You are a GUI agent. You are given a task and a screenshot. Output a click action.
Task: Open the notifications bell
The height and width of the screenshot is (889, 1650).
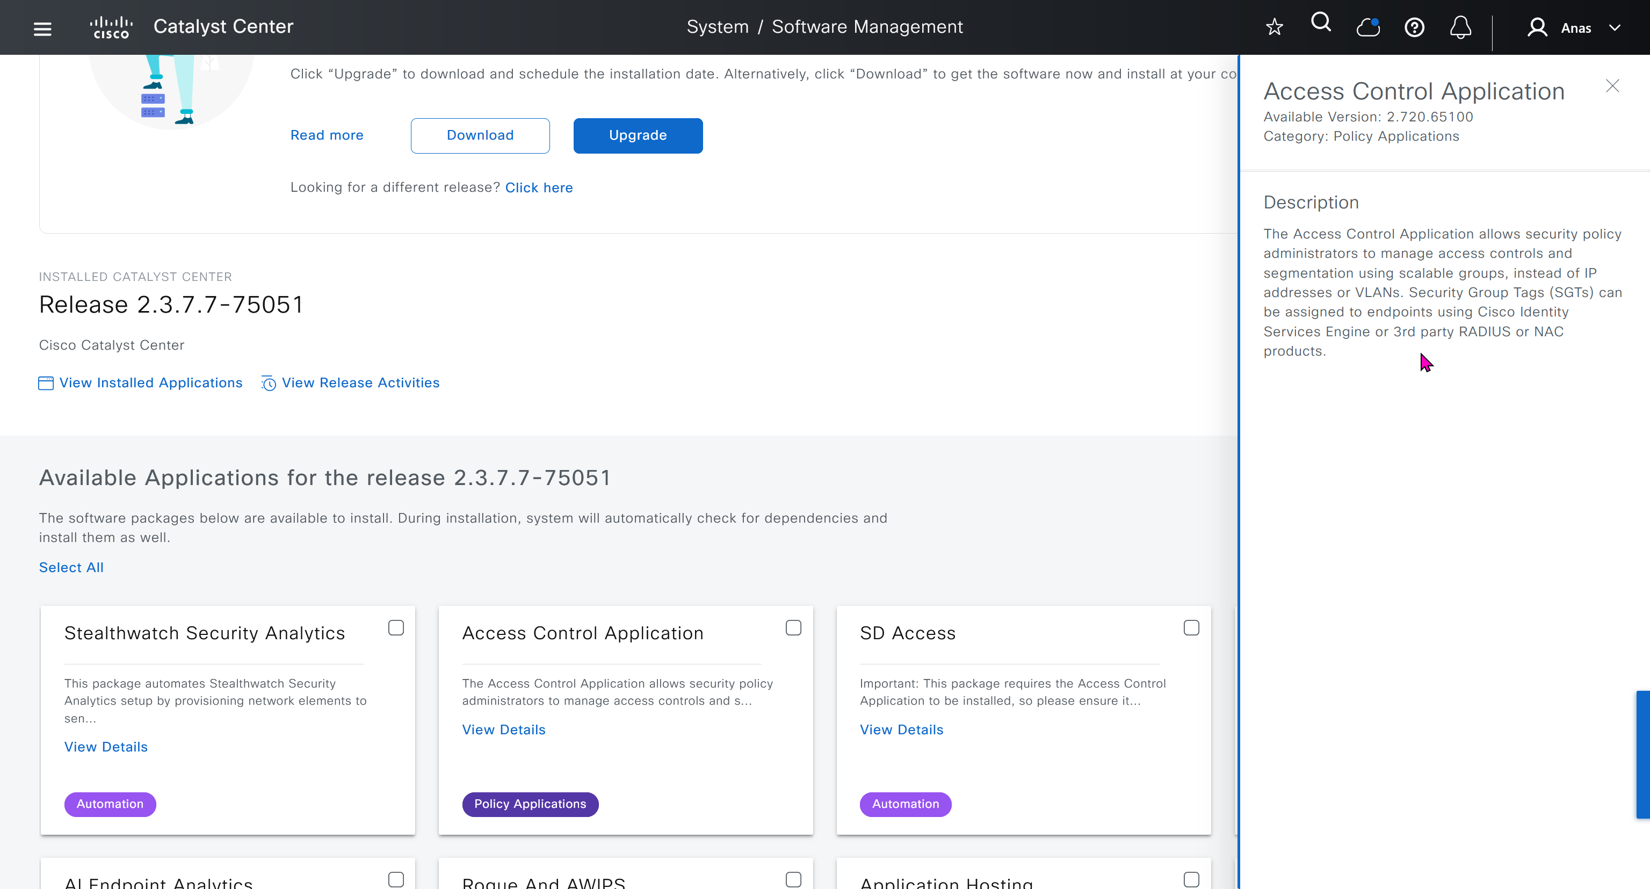coord(1460,27)
